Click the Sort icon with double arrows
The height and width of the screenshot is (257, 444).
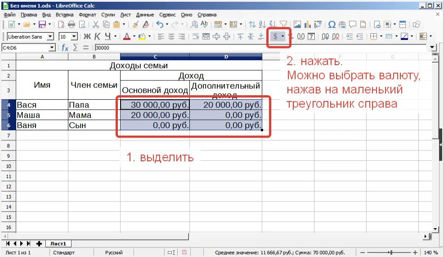coord(252,25)
